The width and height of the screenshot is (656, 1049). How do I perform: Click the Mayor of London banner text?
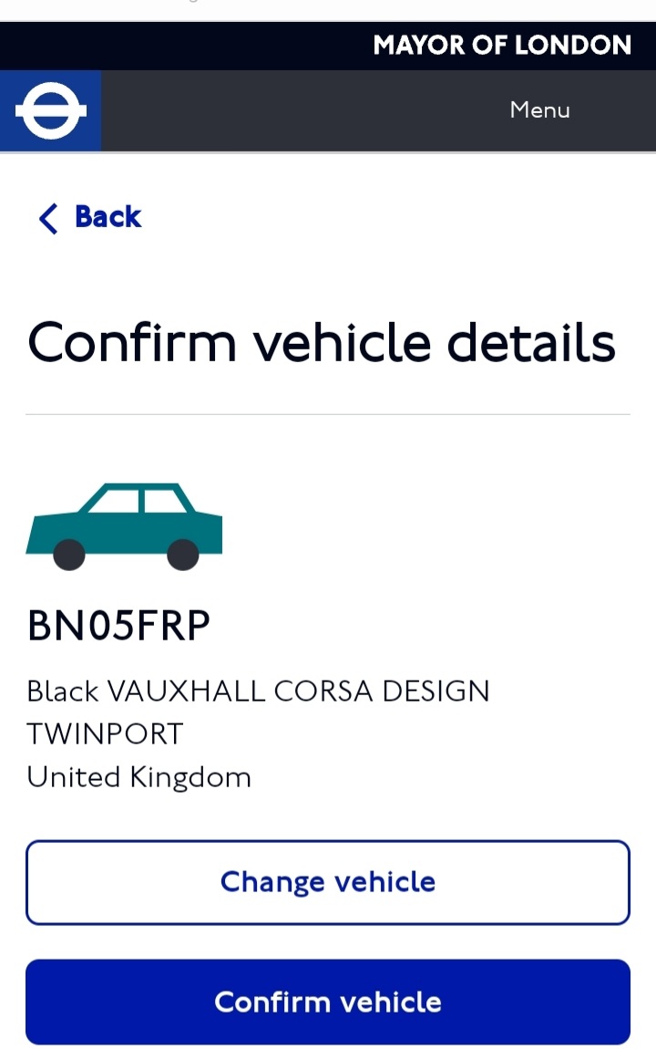click(x=502, y=46)
